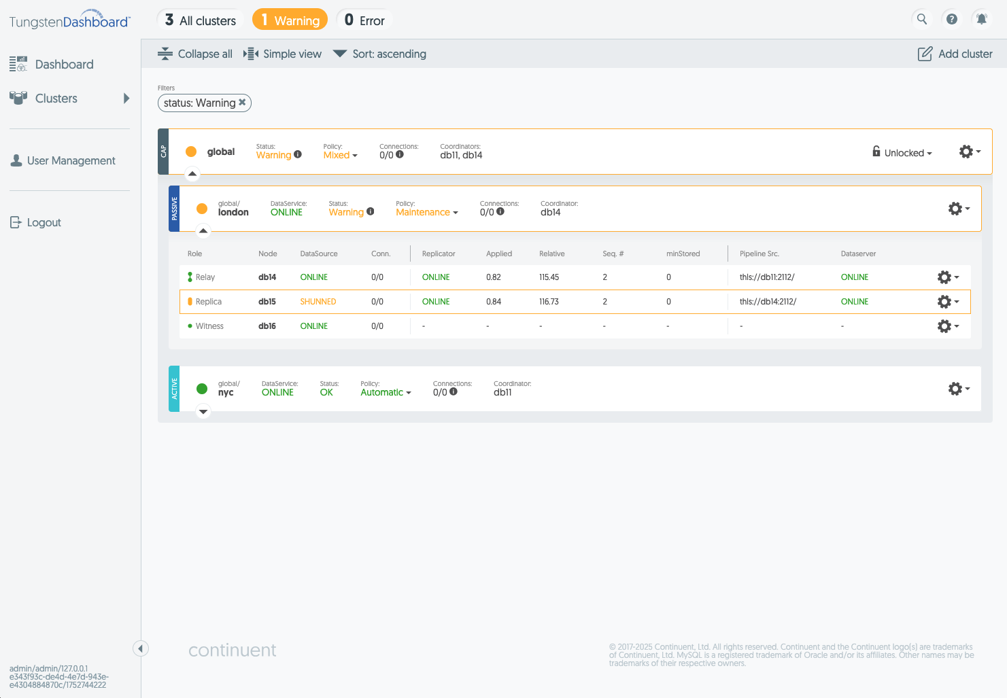The image size is (1007, 698).
Task: Click the SHUNNED datasource status for db15
Action: (x=318, y=302)
